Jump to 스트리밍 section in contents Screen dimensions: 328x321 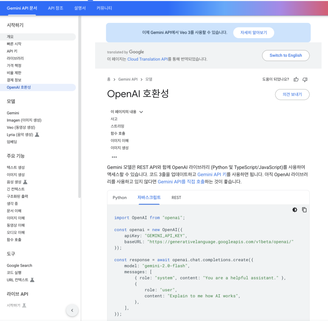pyautogui.click(x=118, y=126)
